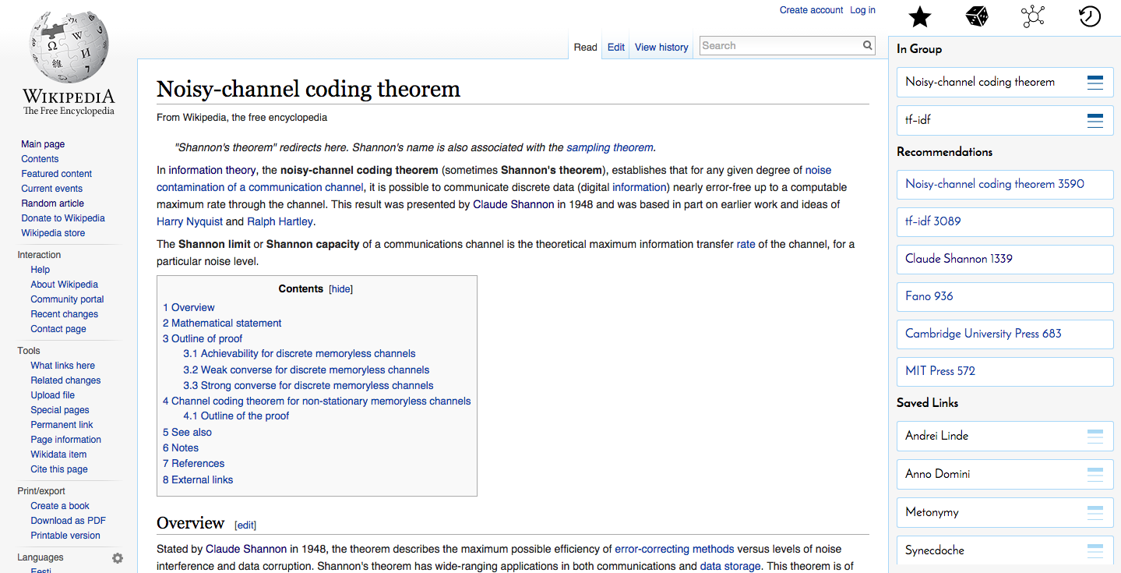This screenshot has height=573, width=1121.
Task: Open Random article link
Action: tap(52, 203)
